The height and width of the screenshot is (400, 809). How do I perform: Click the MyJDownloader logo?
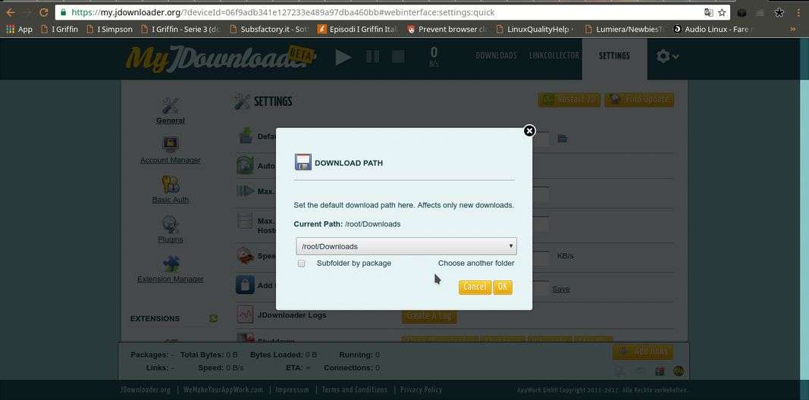click(x=221, y=59)
